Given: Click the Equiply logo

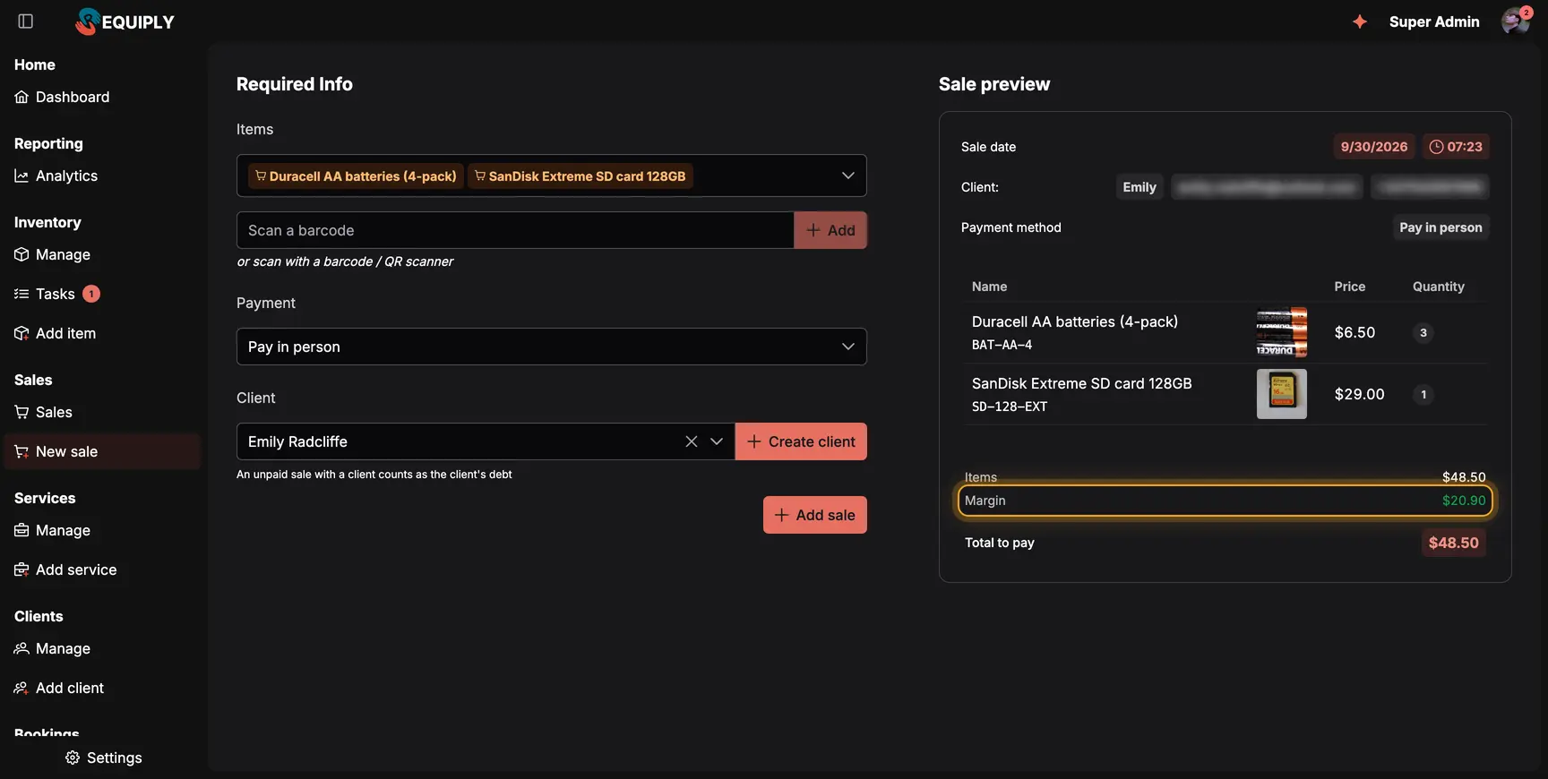Looking at the screenshot, I should coord(125,21).
